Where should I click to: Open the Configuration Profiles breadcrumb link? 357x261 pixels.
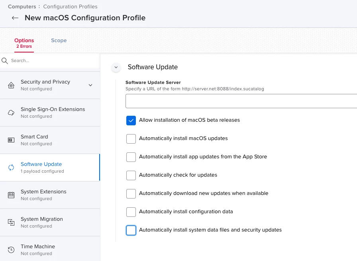pos(71,7)
